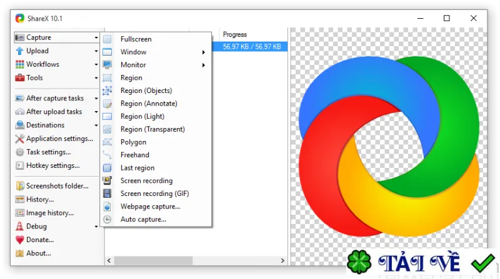Viewport: 500px width, 279px height.
Task: Click the horizontal scrollbar left arrow
Action: (109, 260)
